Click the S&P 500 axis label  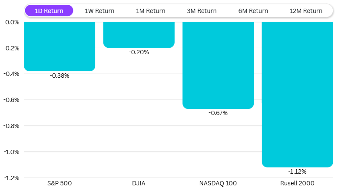[60, 183]
